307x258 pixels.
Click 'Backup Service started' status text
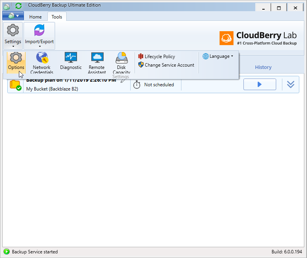pyautogui.click(x=35, y=252)
